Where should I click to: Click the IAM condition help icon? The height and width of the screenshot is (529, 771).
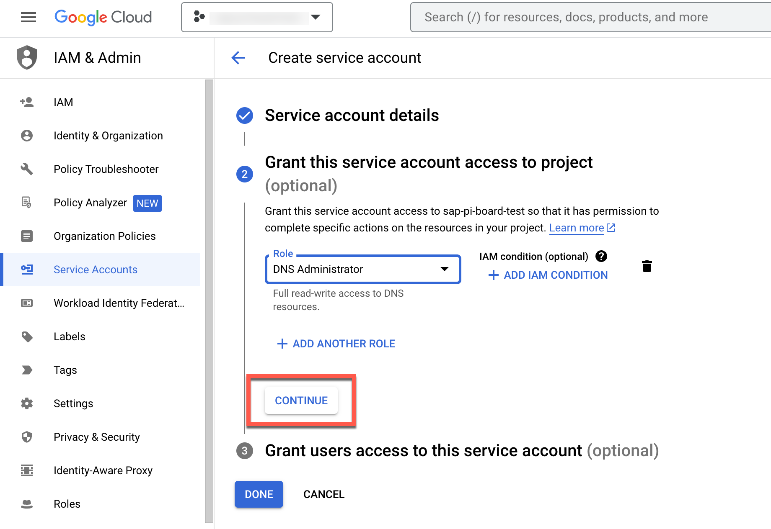point(601,256)
